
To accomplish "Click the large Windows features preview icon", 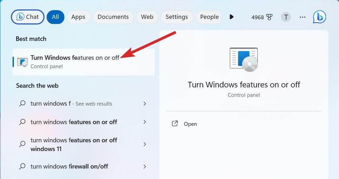I will (244, 60).
